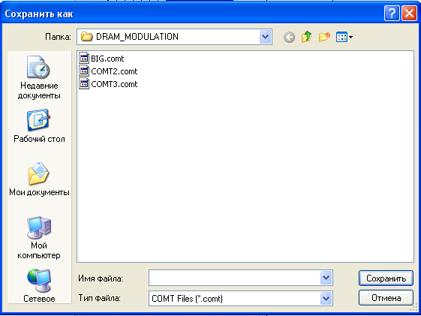Screen dimensions: 421x316
Task: Open the View menu icon
Action: 341,37
